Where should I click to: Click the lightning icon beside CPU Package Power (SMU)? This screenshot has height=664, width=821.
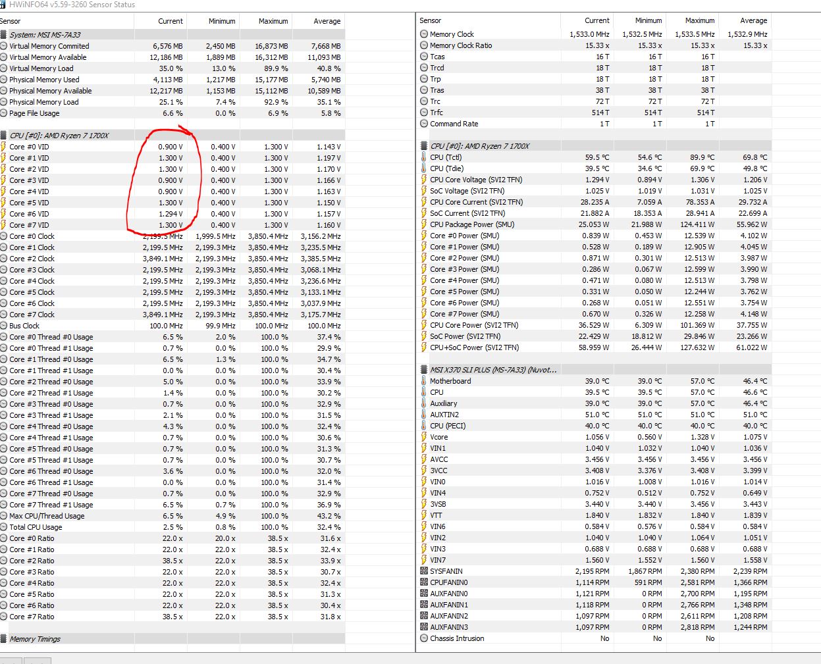(x=424, y=224)
